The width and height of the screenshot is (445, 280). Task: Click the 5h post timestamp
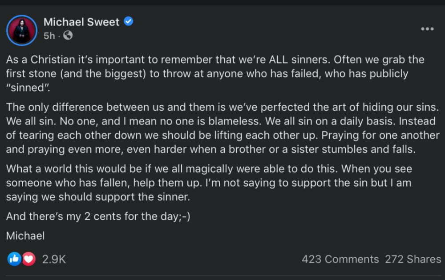click(49, 36)
